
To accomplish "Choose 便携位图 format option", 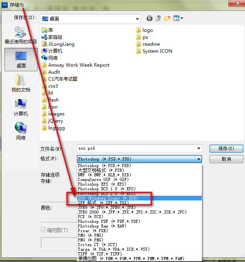I will point(140,259).
